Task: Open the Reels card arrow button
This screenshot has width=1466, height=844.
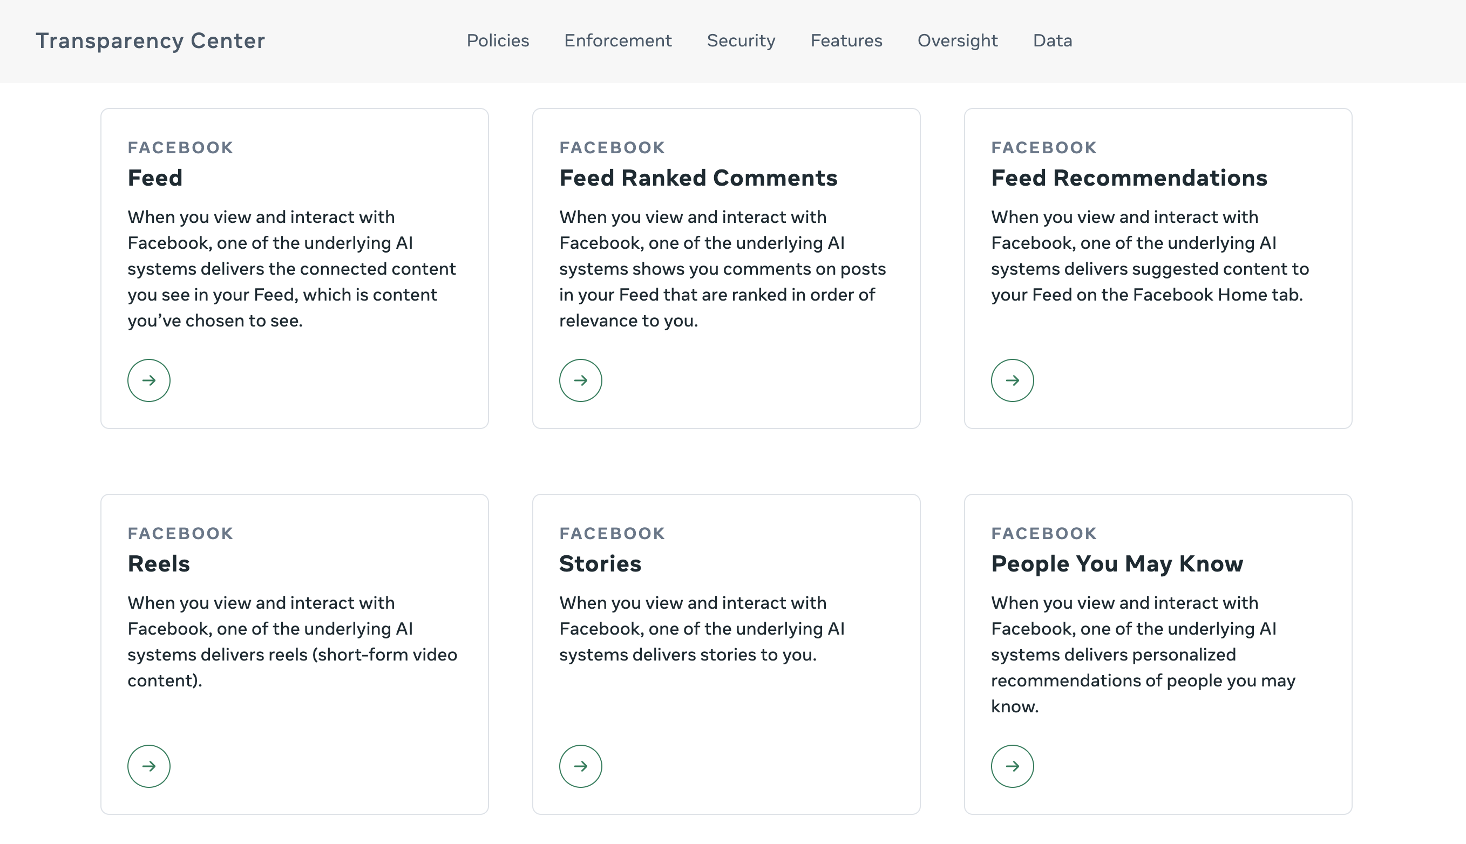Action: coord(148,766)
